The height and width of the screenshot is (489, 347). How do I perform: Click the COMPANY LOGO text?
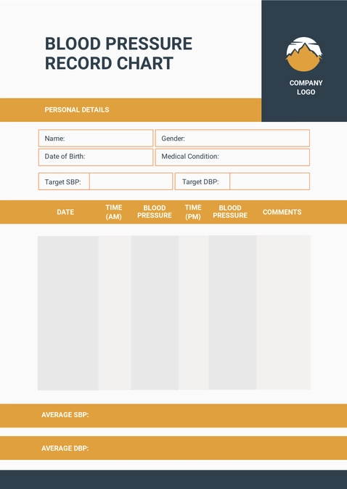(306, 87)
